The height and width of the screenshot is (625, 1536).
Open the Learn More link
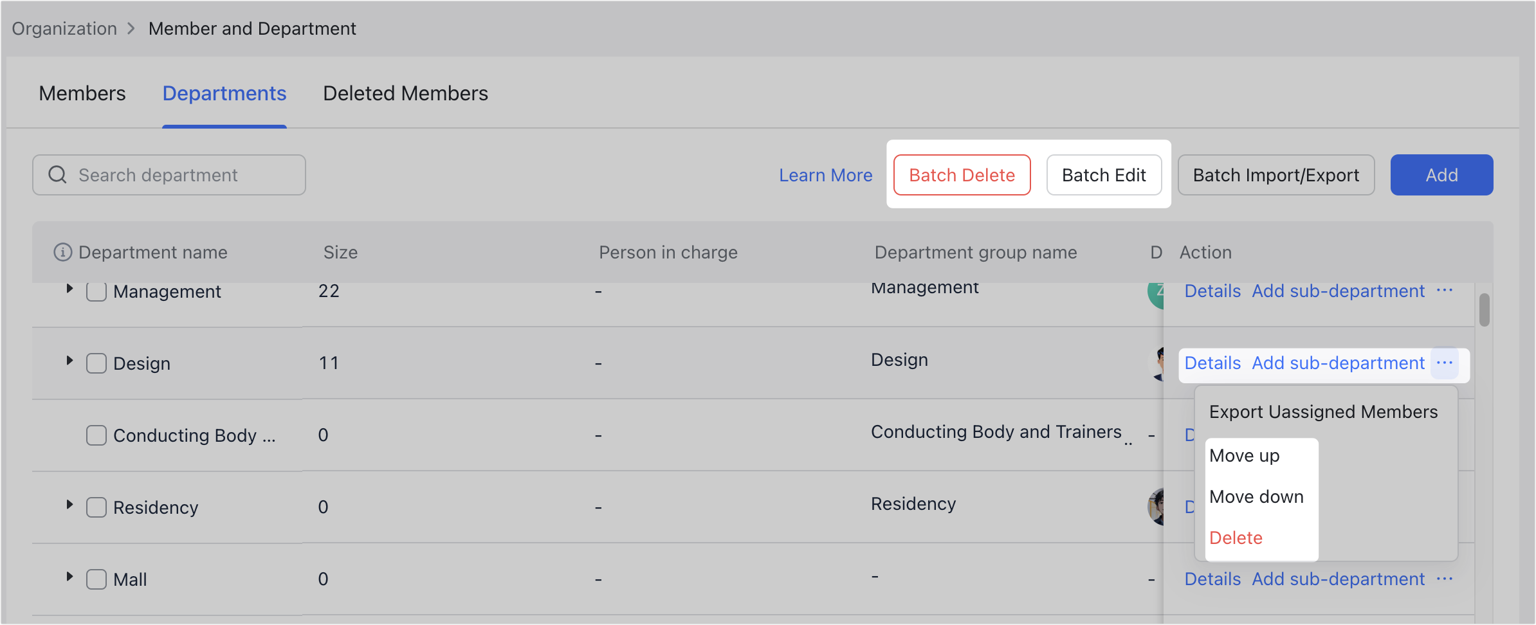tap(825, 174)
